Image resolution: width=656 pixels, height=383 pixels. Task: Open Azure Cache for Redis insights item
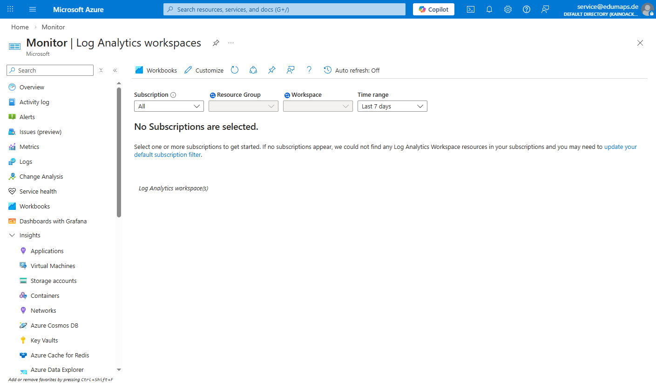(x=60, y=355)
